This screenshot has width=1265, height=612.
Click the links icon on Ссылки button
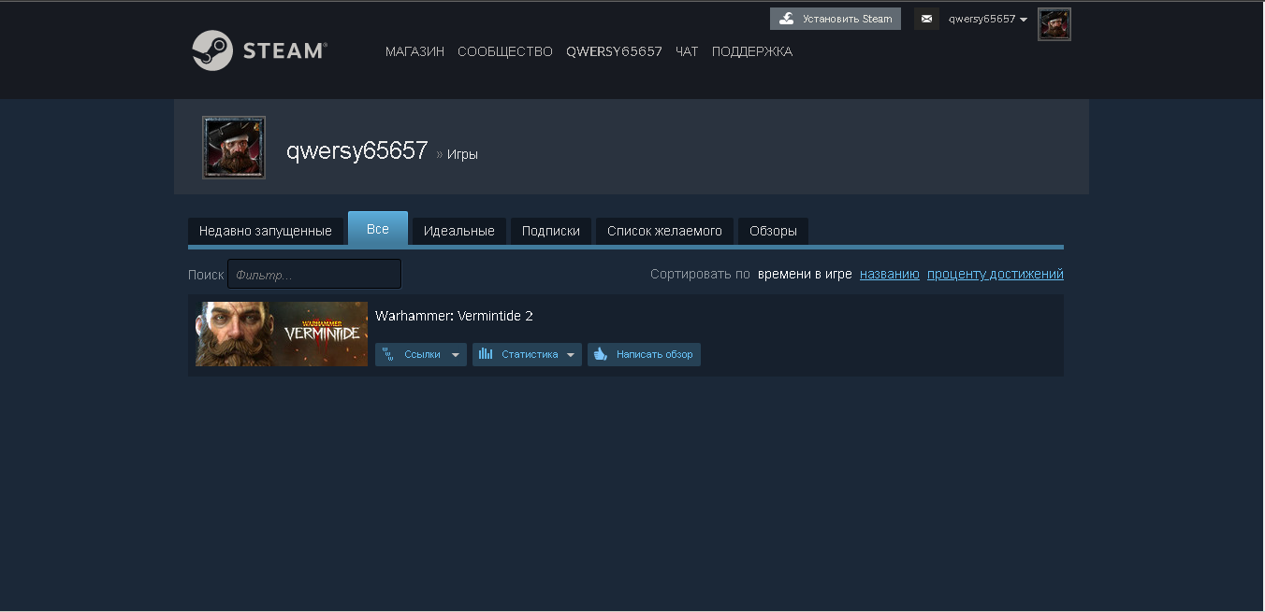388,354
